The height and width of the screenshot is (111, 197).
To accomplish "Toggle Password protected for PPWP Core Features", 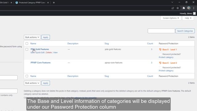I will coord(160,68).
